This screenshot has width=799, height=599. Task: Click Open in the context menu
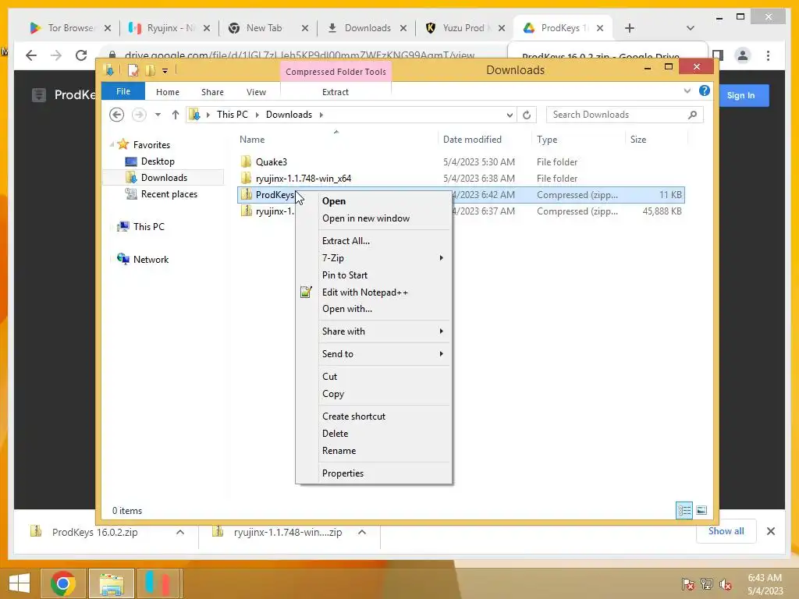click(x=334, y=201)
